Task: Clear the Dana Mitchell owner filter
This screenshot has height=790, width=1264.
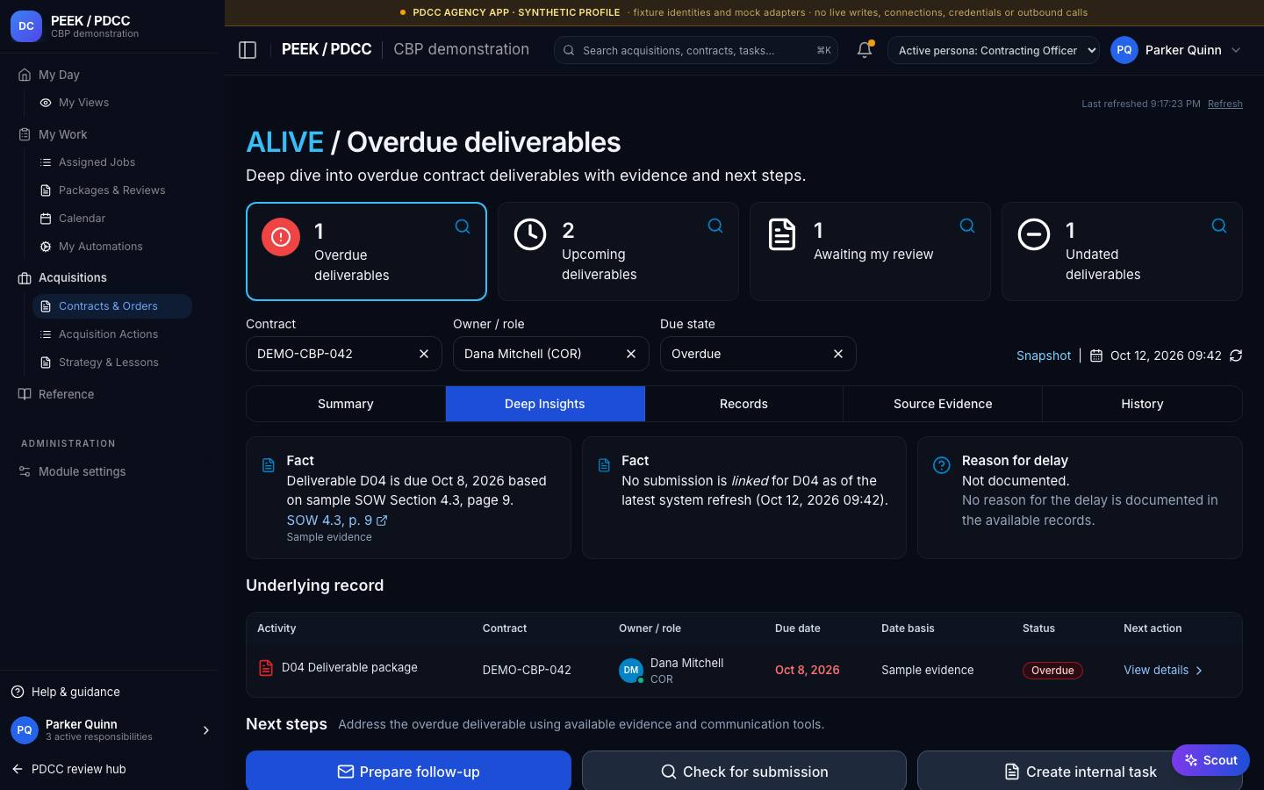Action: 631,354
